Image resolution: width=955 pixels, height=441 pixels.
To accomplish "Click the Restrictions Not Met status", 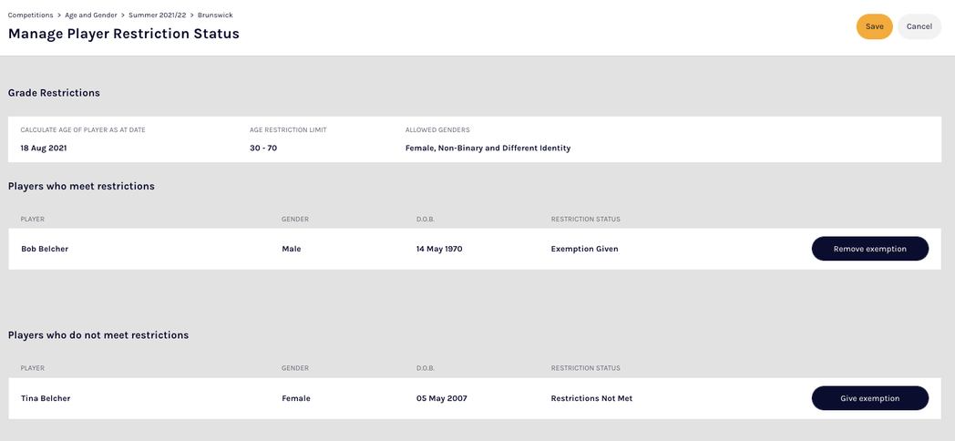I will (591, 398).
